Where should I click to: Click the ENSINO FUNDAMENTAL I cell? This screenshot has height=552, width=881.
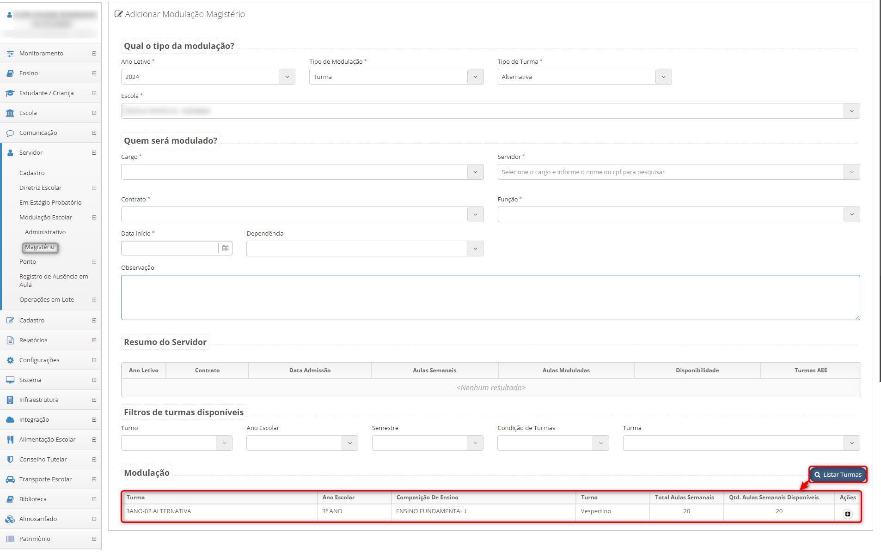pos(483,512)
